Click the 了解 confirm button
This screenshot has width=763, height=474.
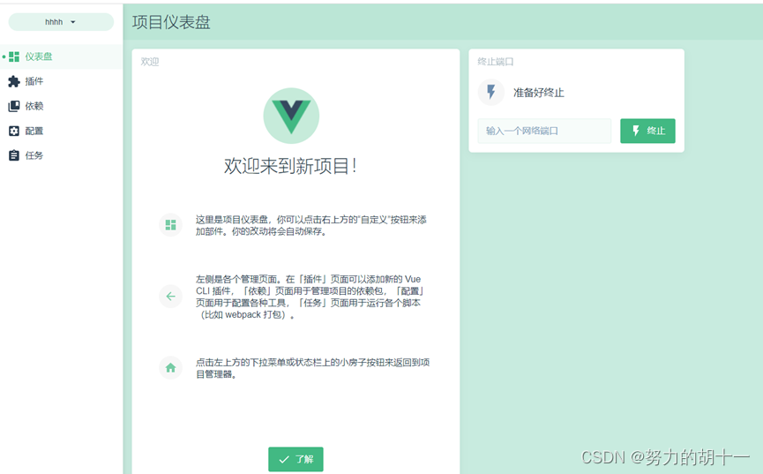pyautogui.click(x=295, y=459)
